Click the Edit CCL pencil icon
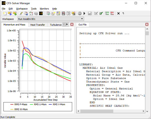Screen dimensions: 151x119 (x=21, y=13)
